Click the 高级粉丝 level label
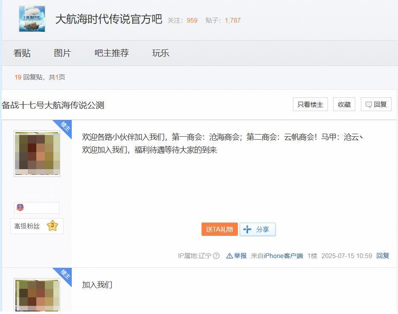This screenshot has width=398, height=314. point(27,226)
